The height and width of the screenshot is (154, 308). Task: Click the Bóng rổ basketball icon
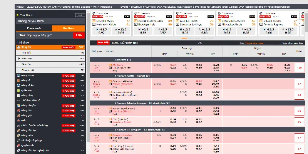coord(18,80)
